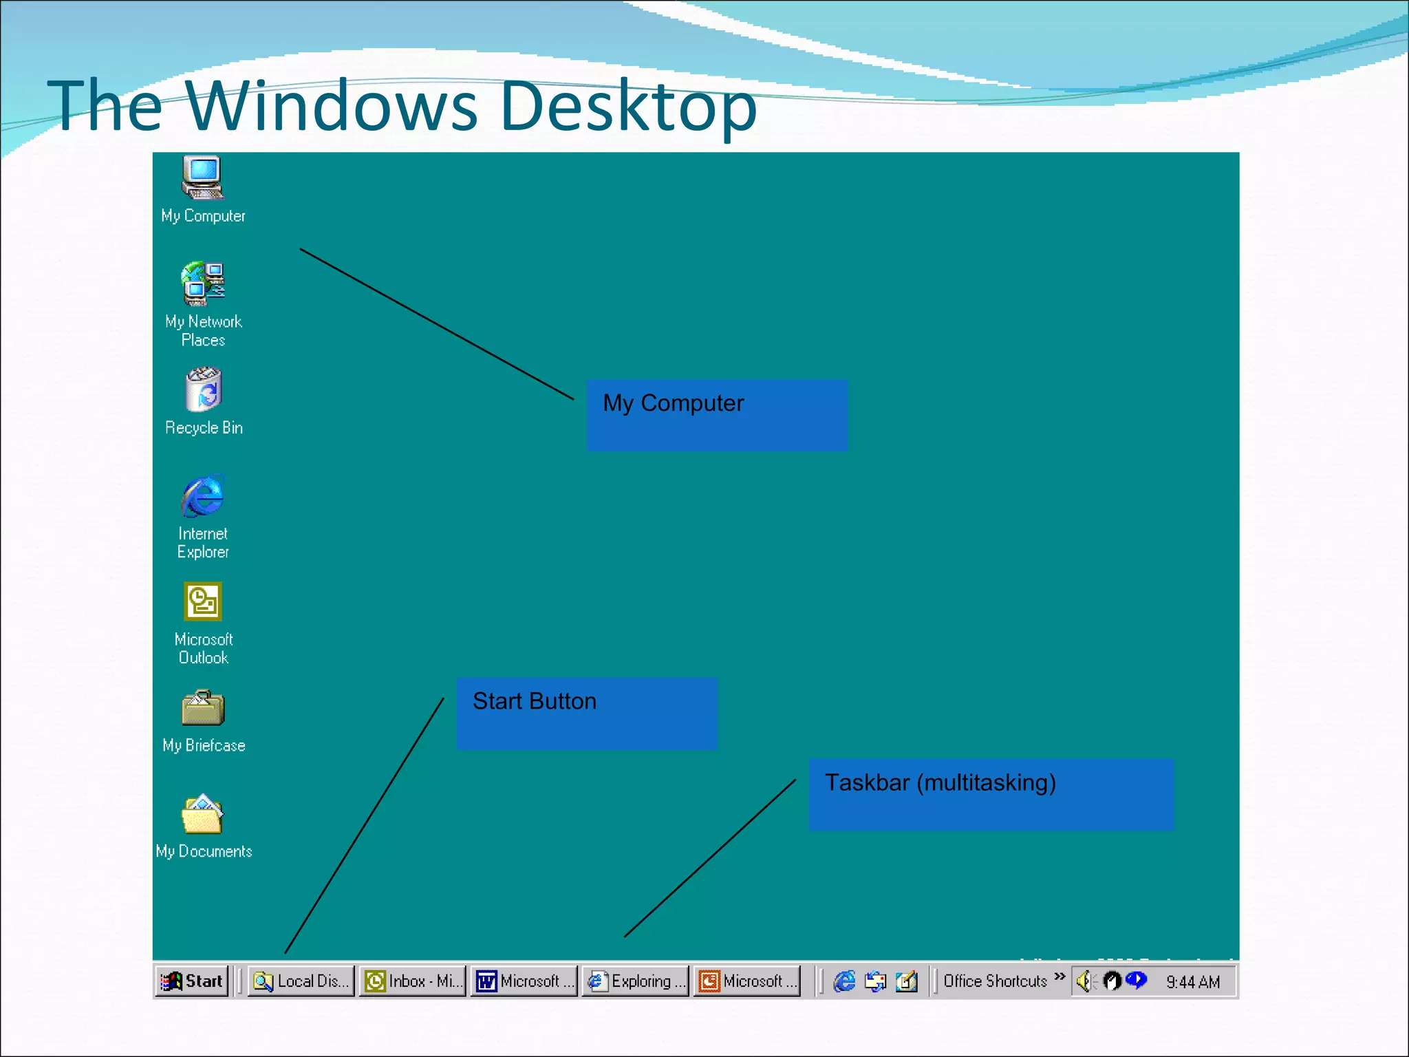This screenshot has height=1057, width=1409.
Task: Switch to the Local Disk taskbar window
Action: point(301,981)
